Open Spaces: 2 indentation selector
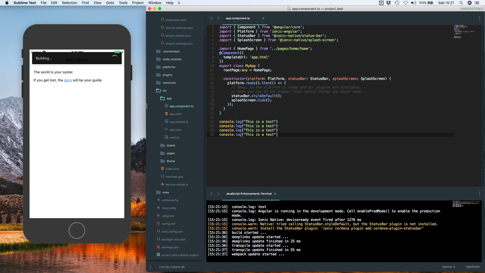The image size is (485, 273). point(448,267)
